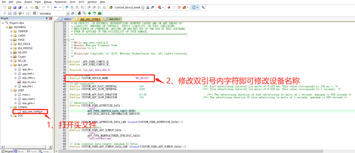Expand the STARTUP folder node
Viewport: 355px width, 153px height.
pos(11,31)
